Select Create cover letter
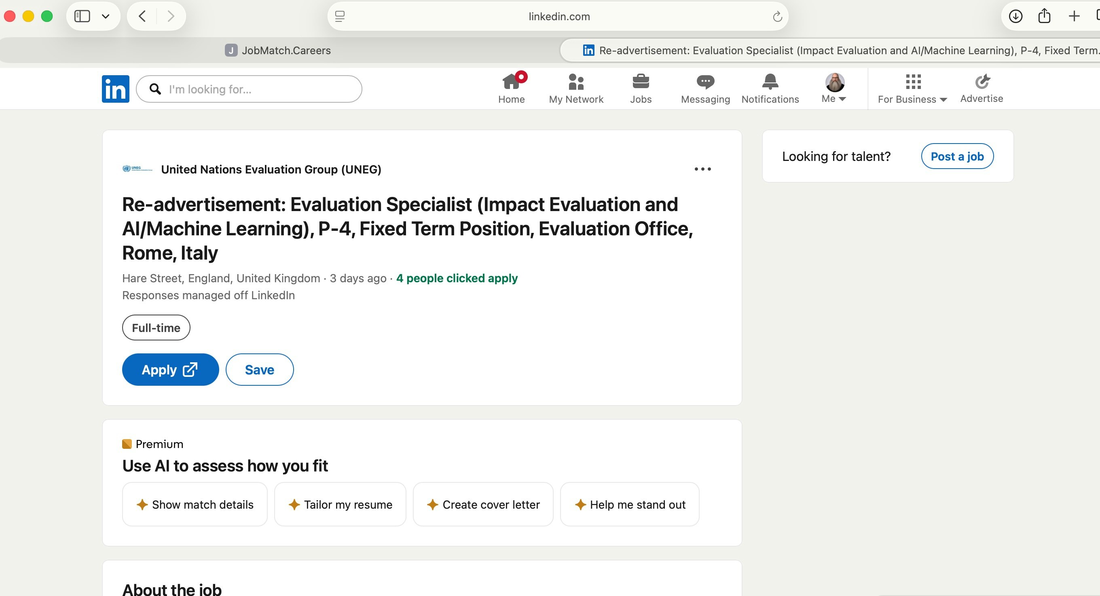This screenshot has width=1100, height=596. (x=483, y=505)
